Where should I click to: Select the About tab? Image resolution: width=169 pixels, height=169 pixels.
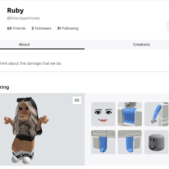[24, 45]
